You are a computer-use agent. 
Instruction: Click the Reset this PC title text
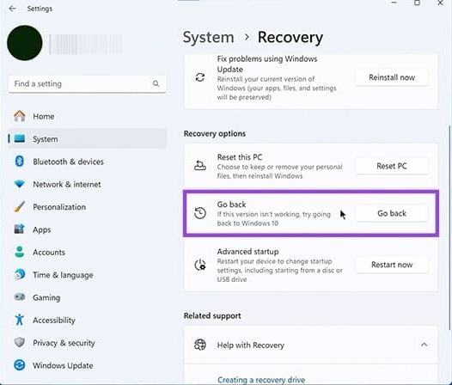point(240,157)
